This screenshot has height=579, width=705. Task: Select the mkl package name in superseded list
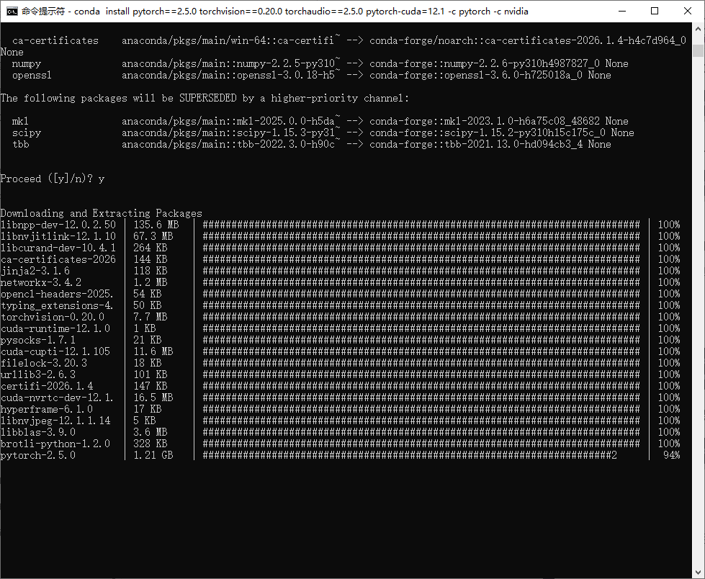20,121
